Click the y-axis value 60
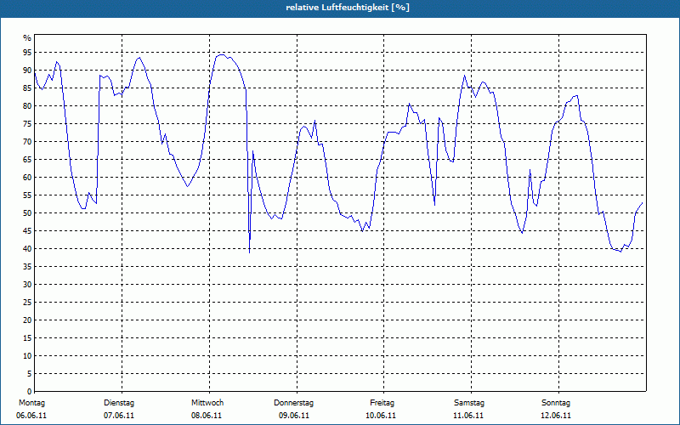680x425 pixels. click(27, 178)
